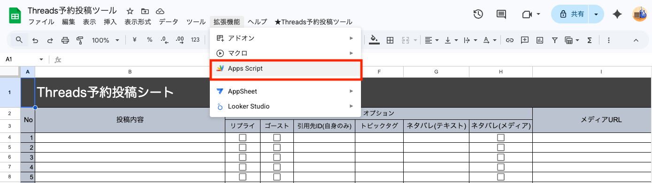Screen dimensions: 652x183
Task: Open text rotation dropdown
Action: pyautogui.click(x=490, y=40)
